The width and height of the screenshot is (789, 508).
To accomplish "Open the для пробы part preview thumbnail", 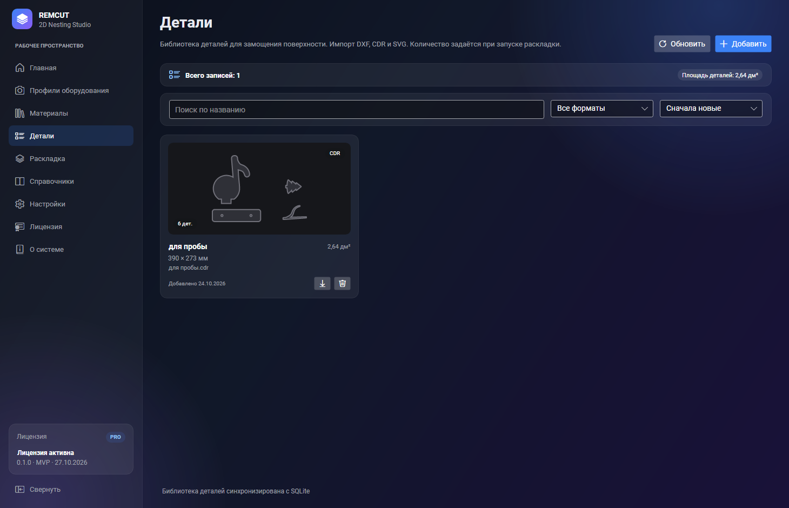I will pyautogui.click(x=259, y=189).
